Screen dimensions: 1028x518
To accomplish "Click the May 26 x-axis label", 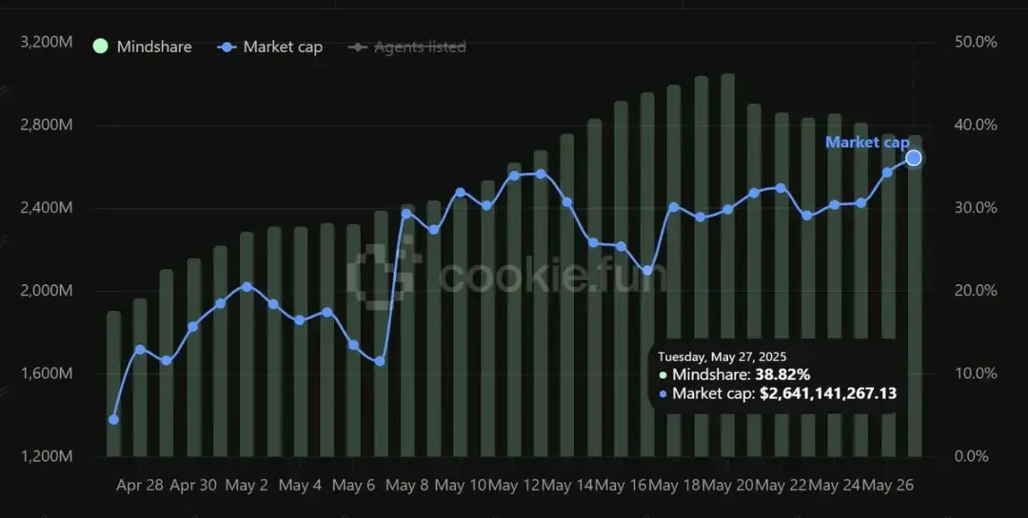I will pos(888,486).
